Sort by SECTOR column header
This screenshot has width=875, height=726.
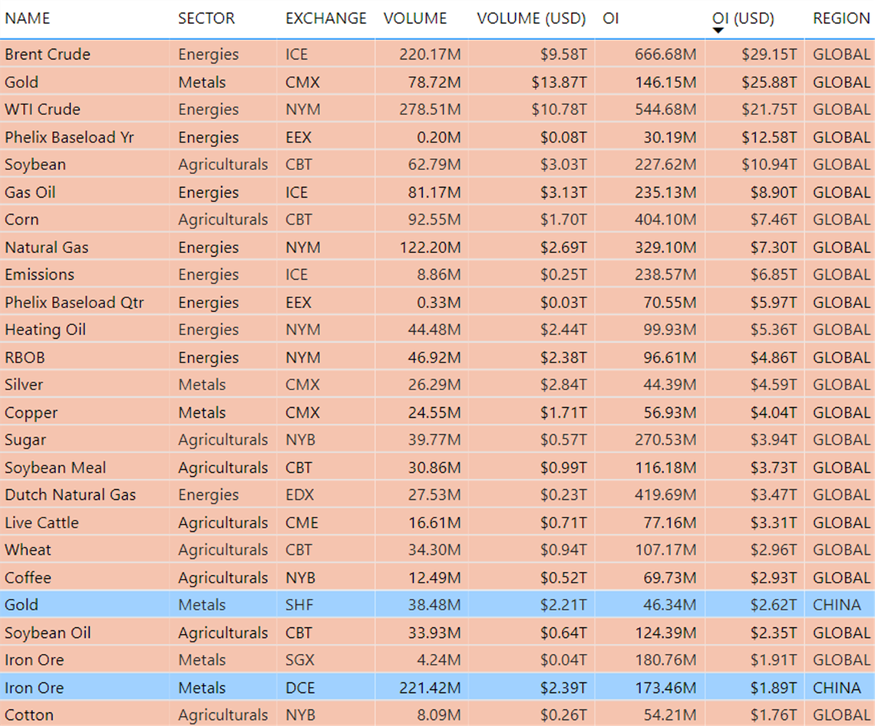(x=206, y=18)
